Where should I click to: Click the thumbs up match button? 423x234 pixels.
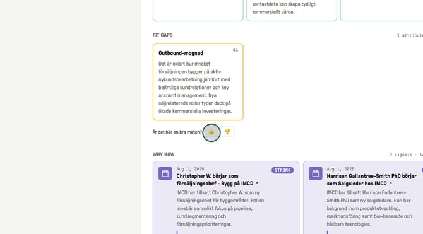211,132
